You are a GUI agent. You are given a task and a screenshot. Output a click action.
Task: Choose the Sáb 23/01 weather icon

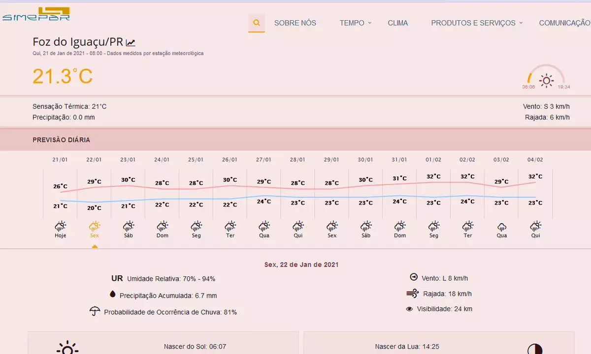click(x=128, y=226)
